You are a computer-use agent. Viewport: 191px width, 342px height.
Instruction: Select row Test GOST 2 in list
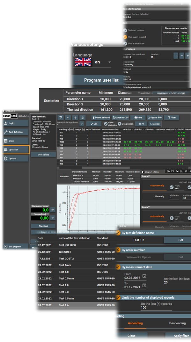click(77, 258)
